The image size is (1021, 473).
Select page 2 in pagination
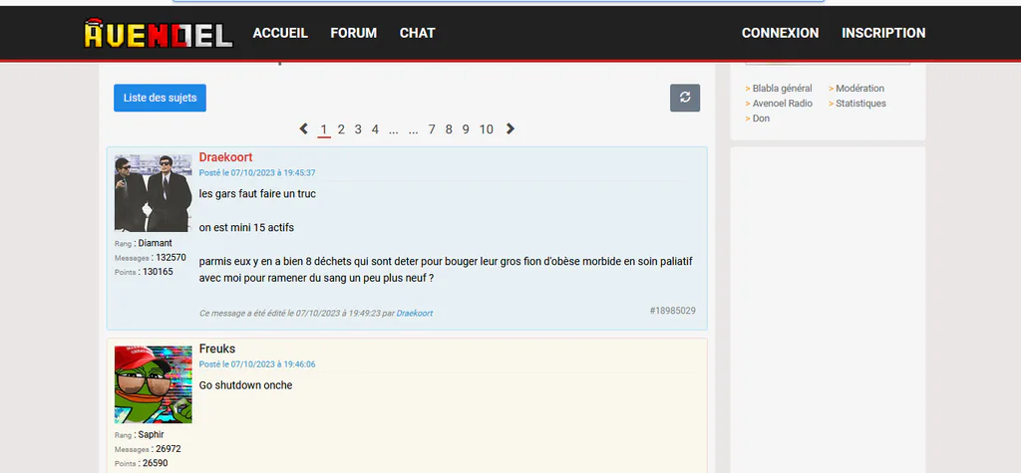[x=341, y=129]
